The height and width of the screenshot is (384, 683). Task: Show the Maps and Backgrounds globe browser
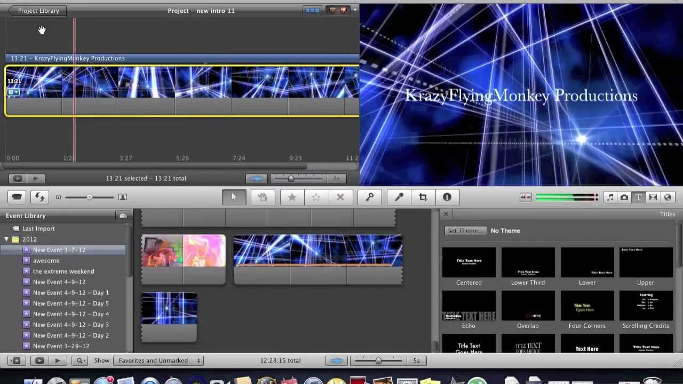[668, 197]
